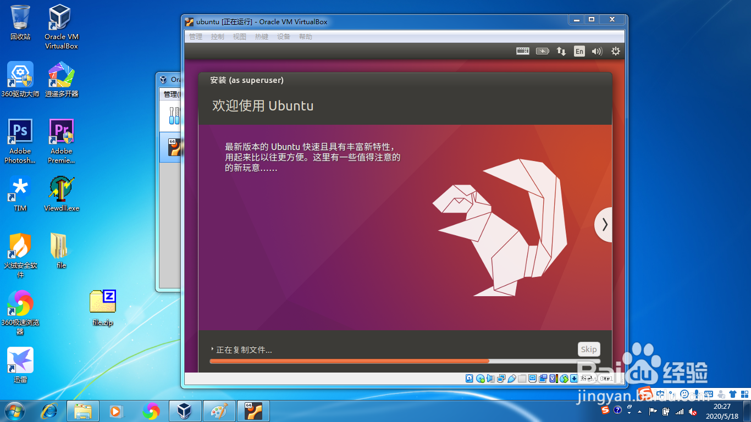Show hidden tray icons arrow

click(x=639, y=412)
